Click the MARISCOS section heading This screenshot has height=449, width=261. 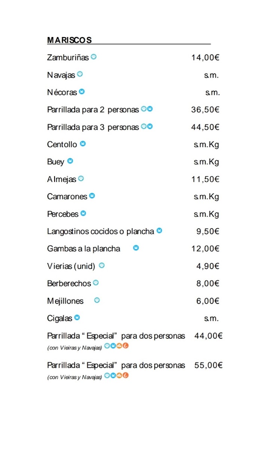point(70,40)
